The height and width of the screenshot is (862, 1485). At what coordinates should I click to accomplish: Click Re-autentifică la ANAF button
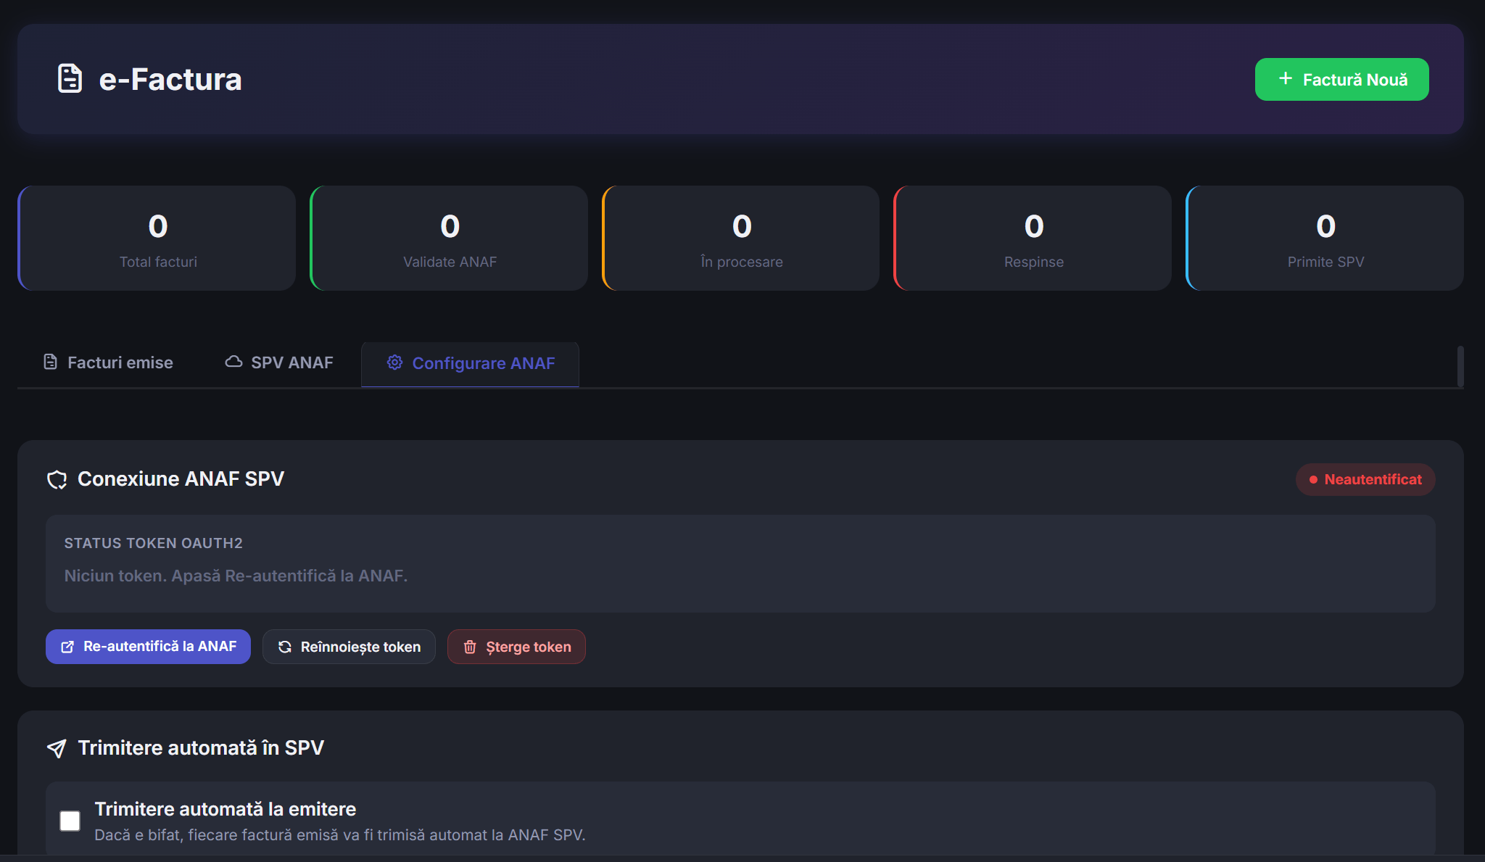[148, 647]
